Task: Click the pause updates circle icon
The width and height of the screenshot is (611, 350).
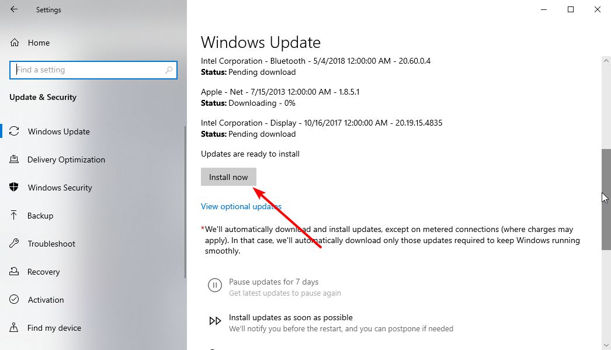Action: (215, 285)
